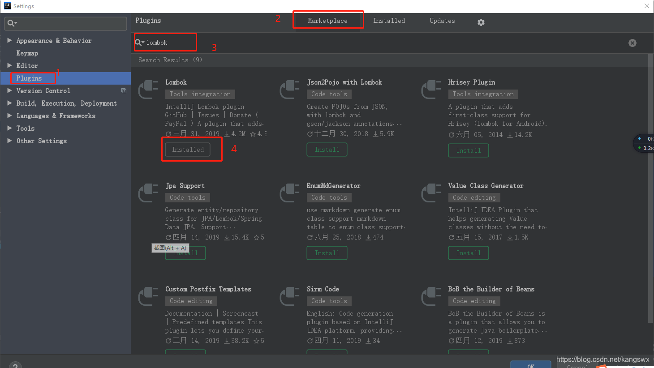Expand Build, Execution, Deployment node
This screenshot has height=368, width=654.
click(9, 103)
